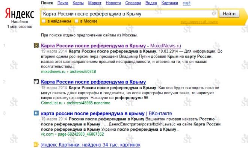Viewport: 248px width, 148px height.
Task: Click the Яндекс logo
Action: pyautogui.click(x=20, y=13)
